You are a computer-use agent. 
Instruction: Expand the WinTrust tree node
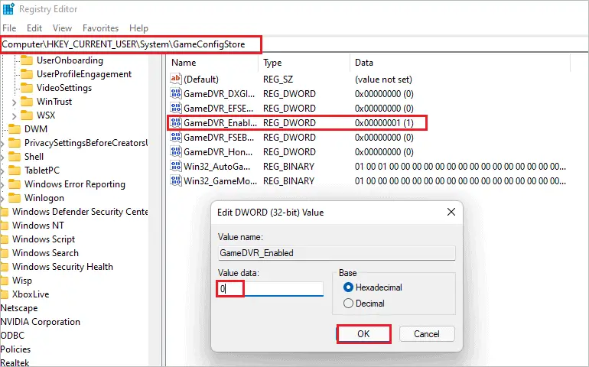click(x=14, y=102)
